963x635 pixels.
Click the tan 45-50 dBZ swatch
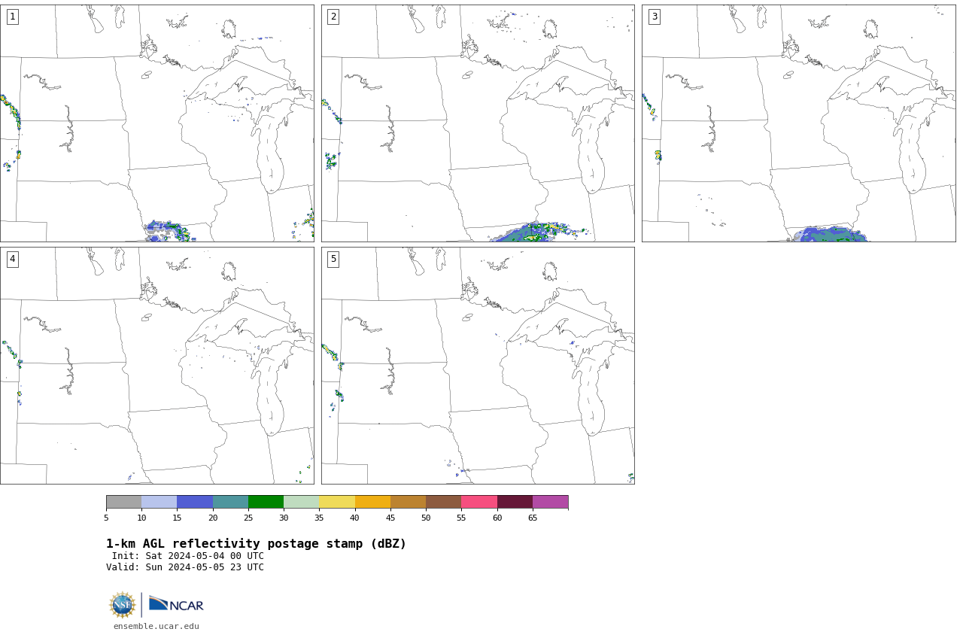[408, 502]
